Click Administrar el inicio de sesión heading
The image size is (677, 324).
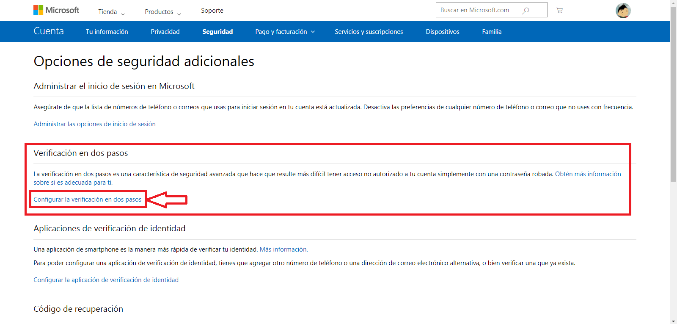(114, 86)
